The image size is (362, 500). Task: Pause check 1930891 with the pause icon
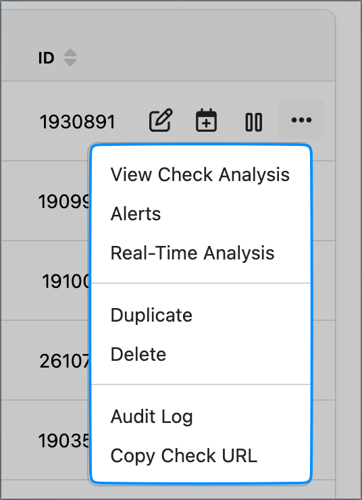pos(254,122)
